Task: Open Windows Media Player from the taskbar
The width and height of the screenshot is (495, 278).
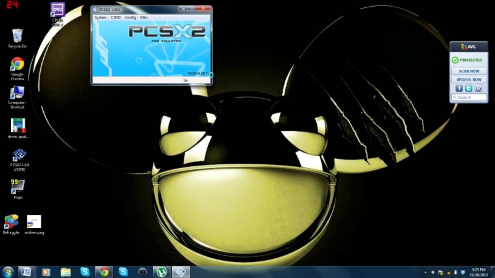Action: tap(46, 272)
